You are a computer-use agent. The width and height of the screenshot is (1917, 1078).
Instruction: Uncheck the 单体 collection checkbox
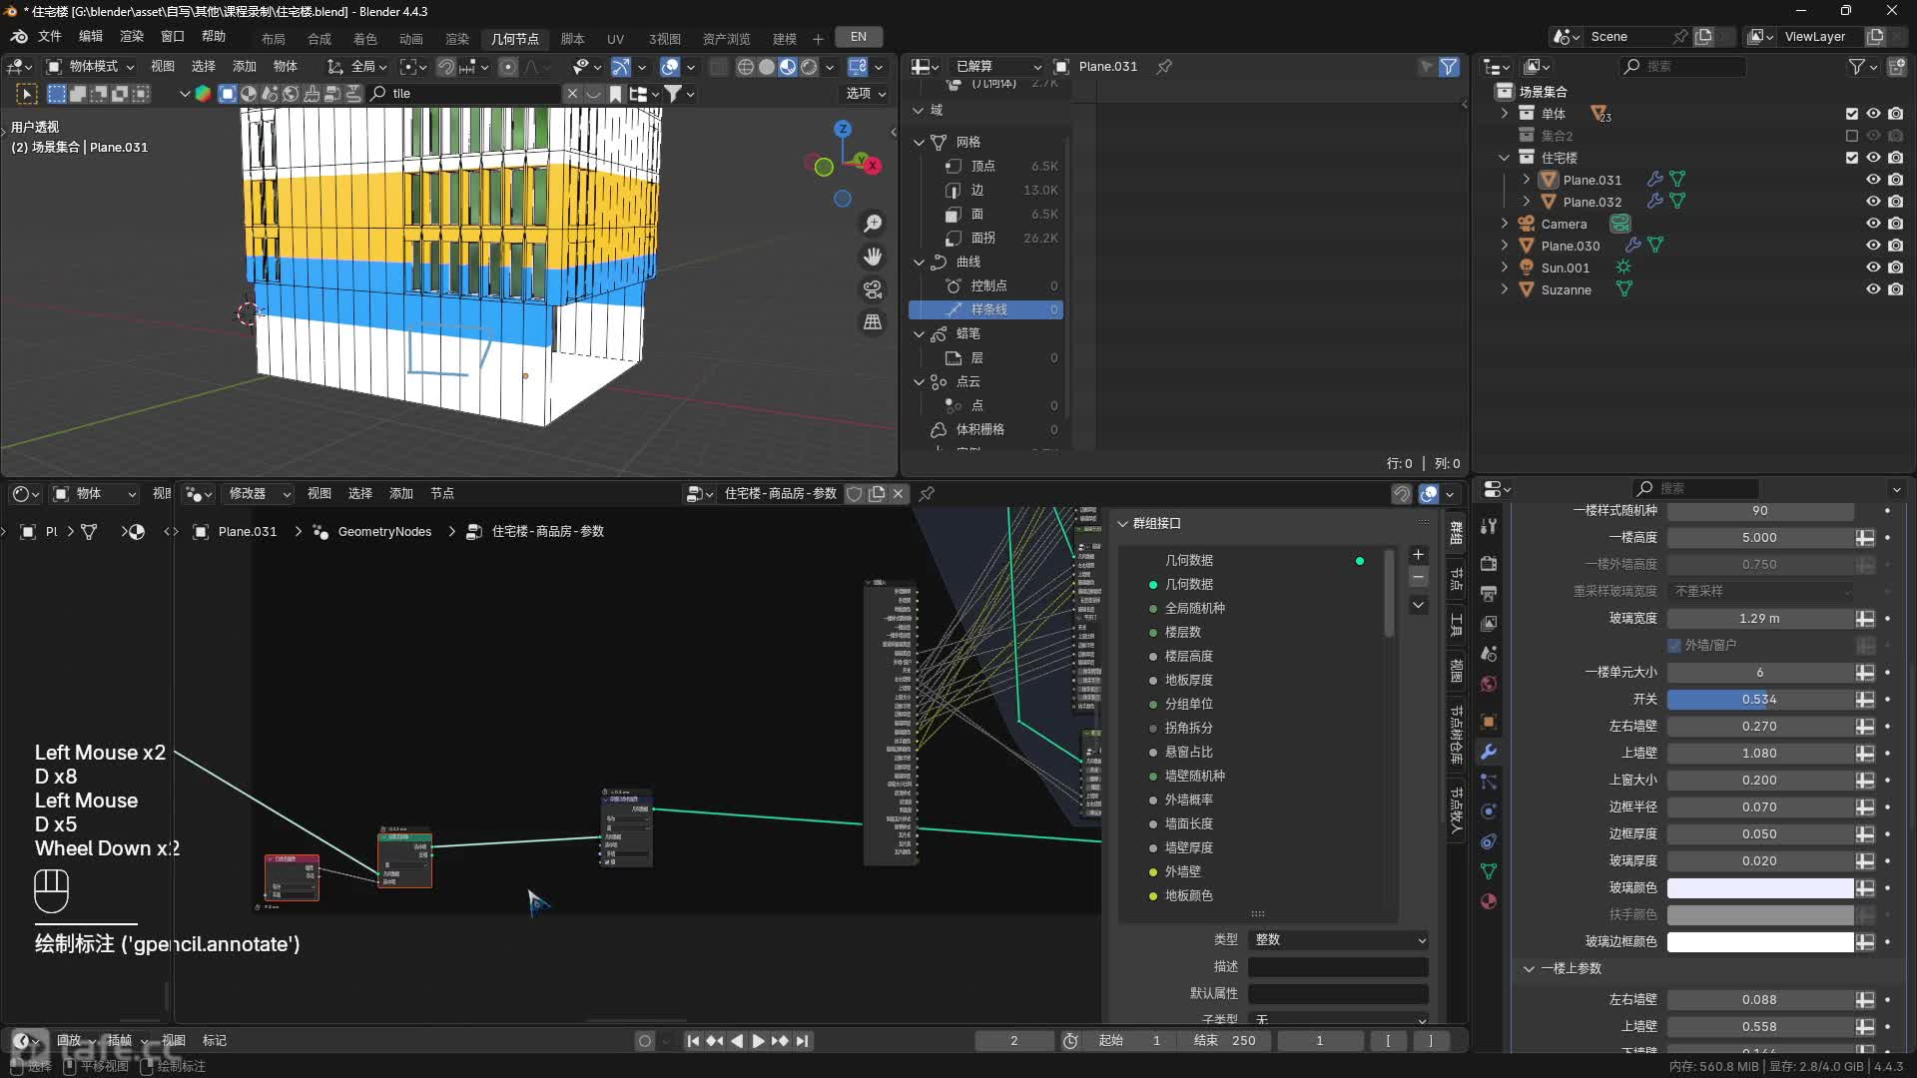click(1852, 114)
